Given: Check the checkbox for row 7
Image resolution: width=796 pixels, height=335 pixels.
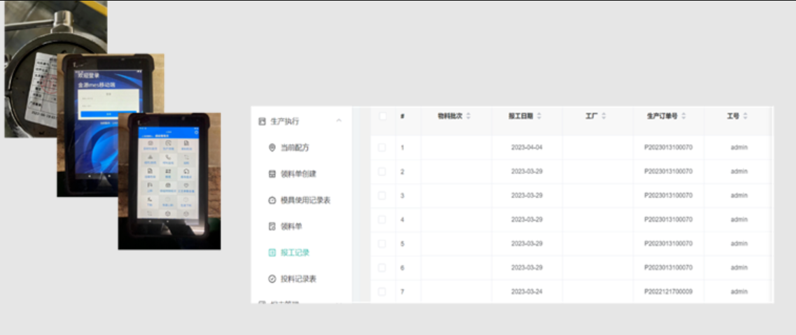Looking at the screenshot, I should pyautogui.click(x=382, y=292).
